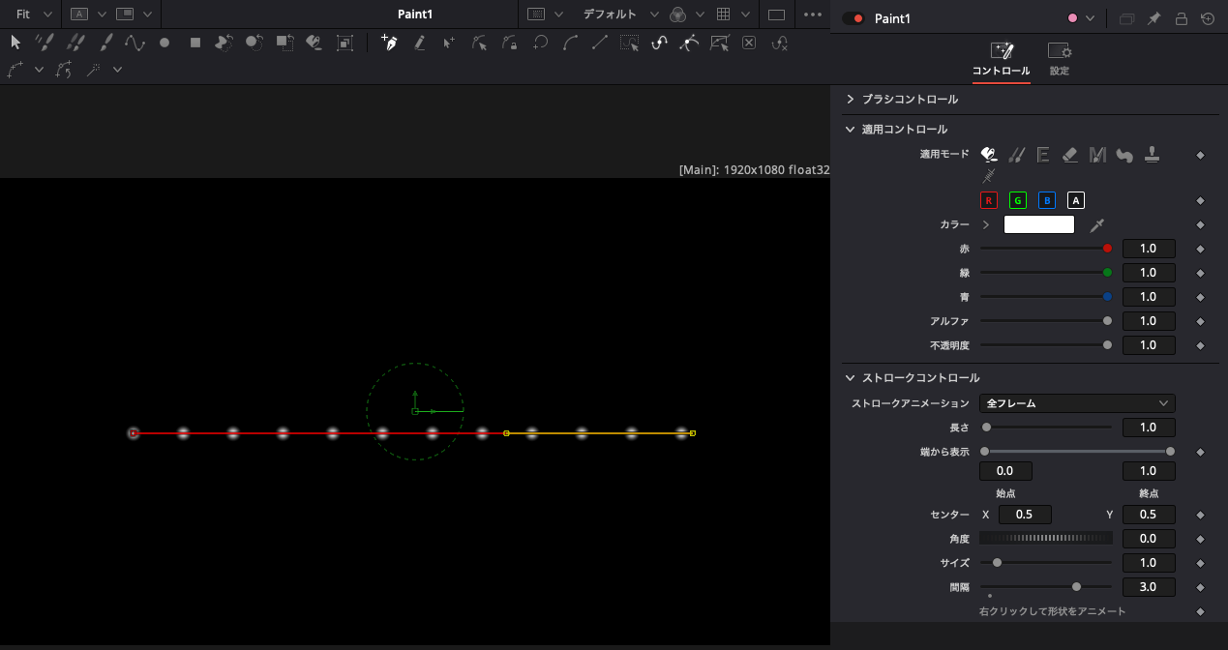Set apply mode to Stamp
1228x650 pixels.
1153,155
